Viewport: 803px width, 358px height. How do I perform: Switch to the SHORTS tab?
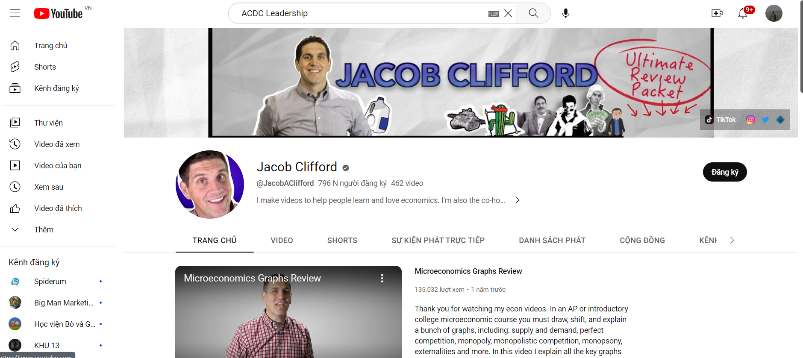(342, 240)
